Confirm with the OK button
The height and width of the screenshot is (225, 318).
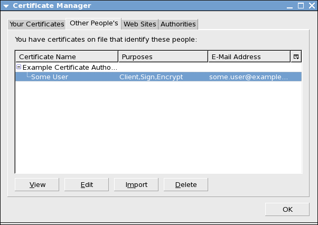[287, 209]
